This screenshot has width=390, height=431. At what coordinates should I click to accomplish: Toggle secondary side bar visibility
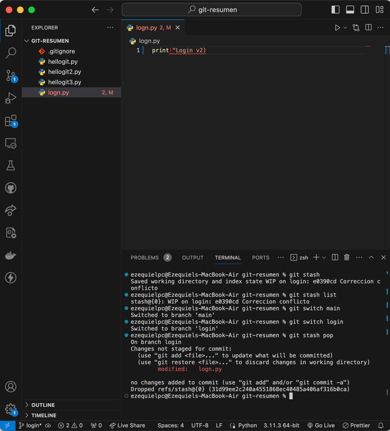coord(365,10)
